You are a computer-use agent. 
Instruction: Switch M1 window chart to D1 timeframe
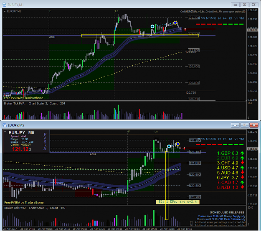[x=231, y=18]
